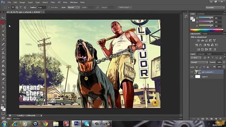Click the Levels adjustment icon

pyautogui.click(x=202, y=41)
